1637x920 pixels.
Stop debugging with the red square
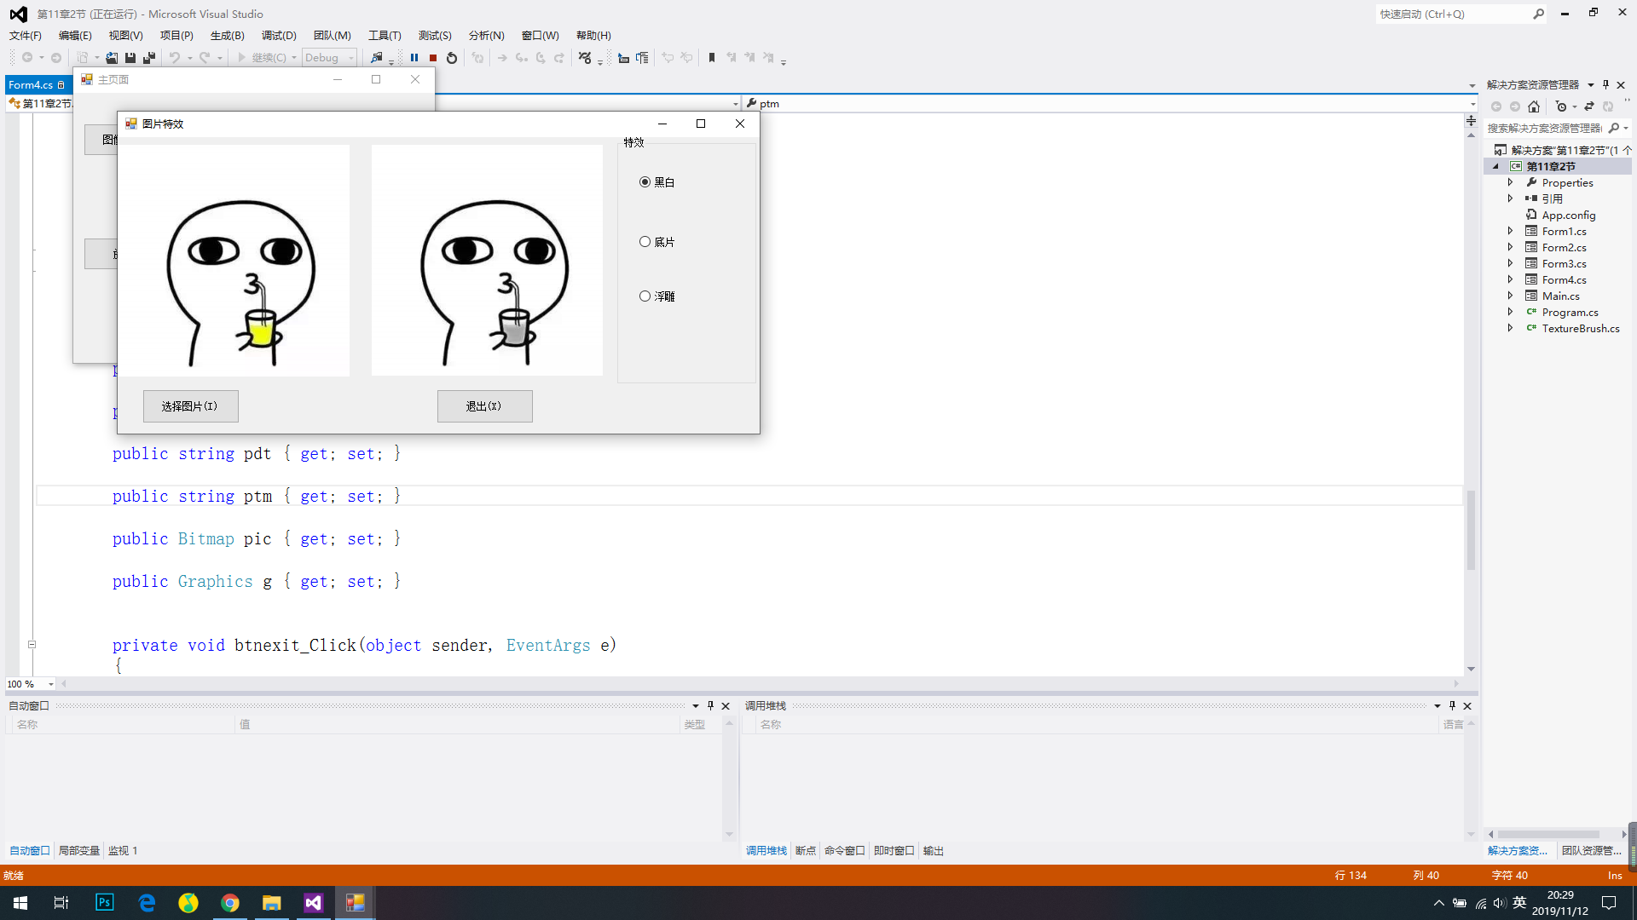pos(433,58)
